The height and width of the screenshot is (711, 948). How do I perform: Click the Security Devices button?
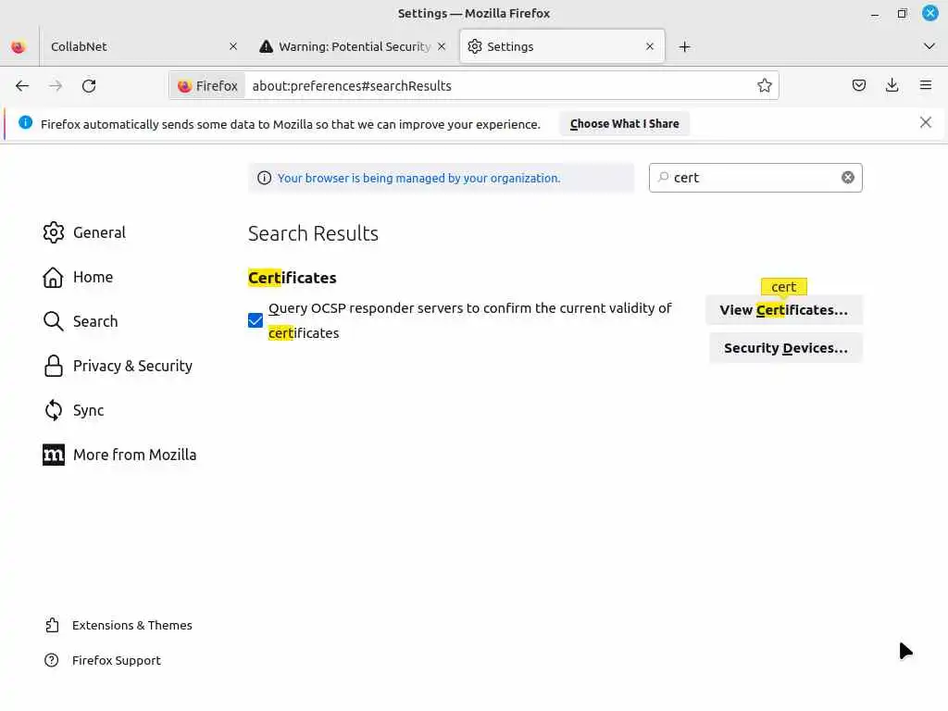(x=785, y=348)
